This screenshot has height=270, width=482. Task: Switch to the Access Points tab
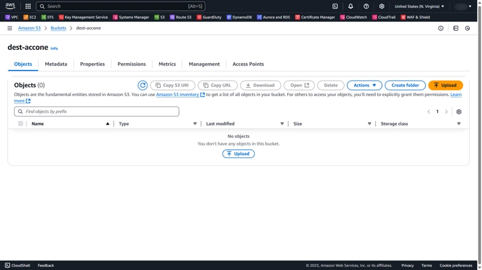point(248,64)
